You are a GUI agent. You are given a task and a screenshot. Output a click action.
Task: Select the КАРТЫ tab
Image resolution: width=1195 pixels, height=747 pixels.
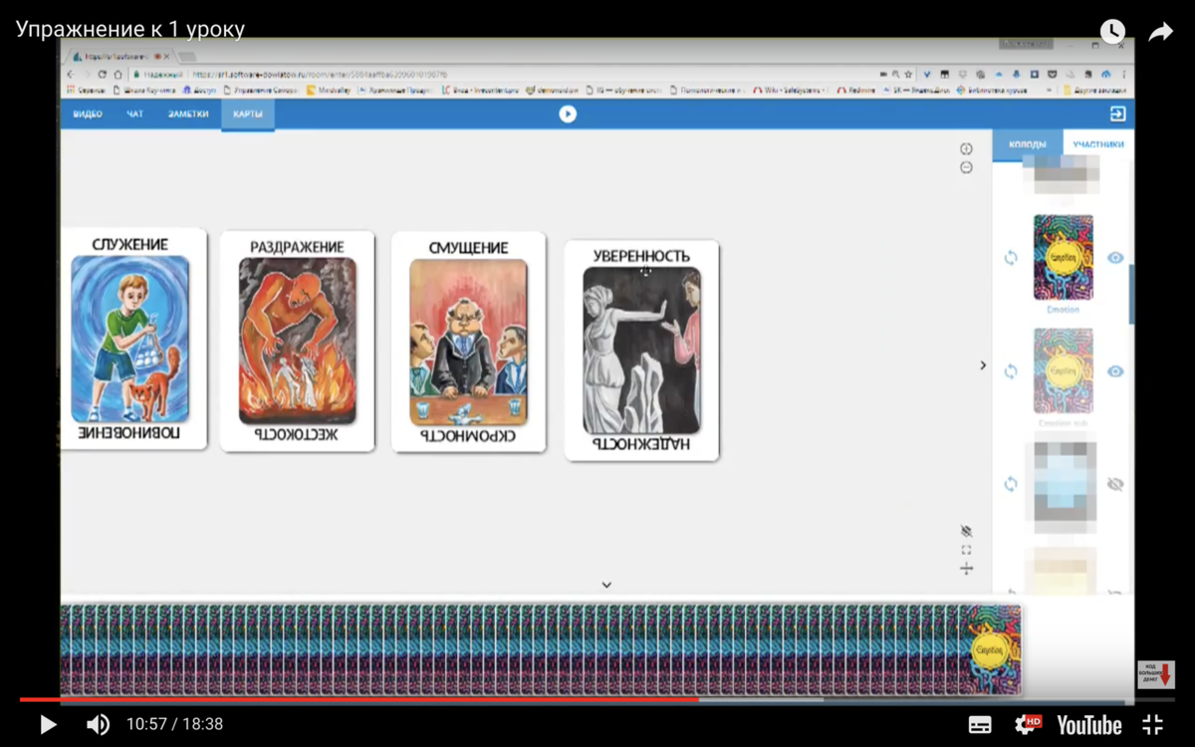click(248, 115)
